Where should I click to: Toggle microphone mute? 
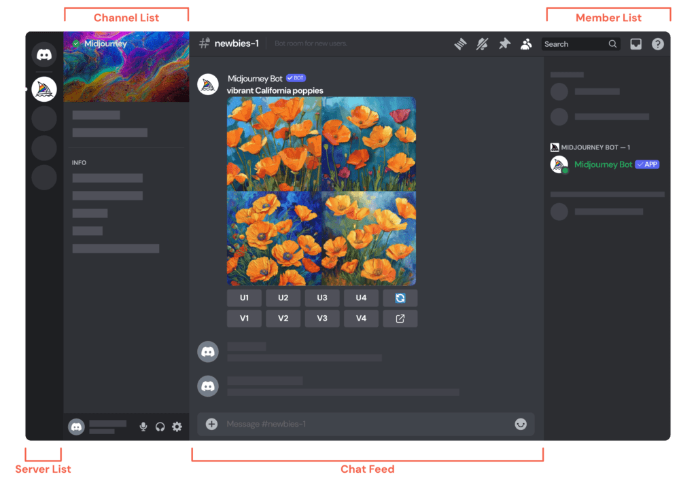pos(143,427)
